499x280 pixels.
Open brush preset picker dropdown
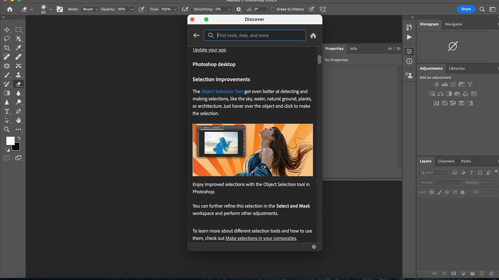(51, 9)
